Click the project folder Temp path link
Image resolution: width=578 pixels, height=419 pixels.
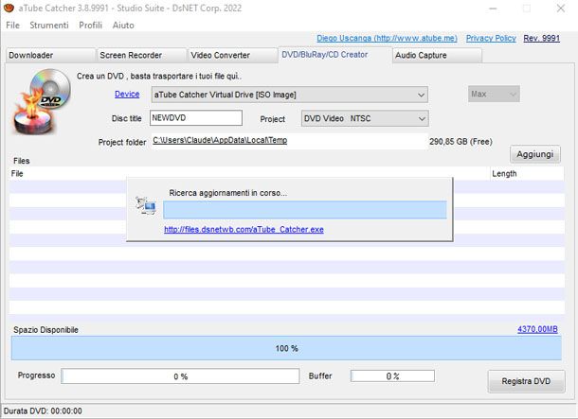click(x=220, y=141)
